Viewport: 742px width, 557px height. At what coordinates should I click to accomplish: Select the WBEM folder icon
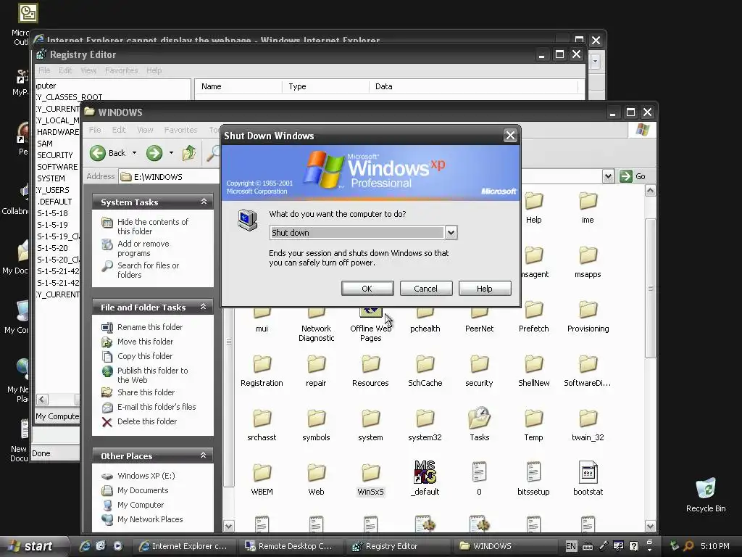[x=262, y=473]
